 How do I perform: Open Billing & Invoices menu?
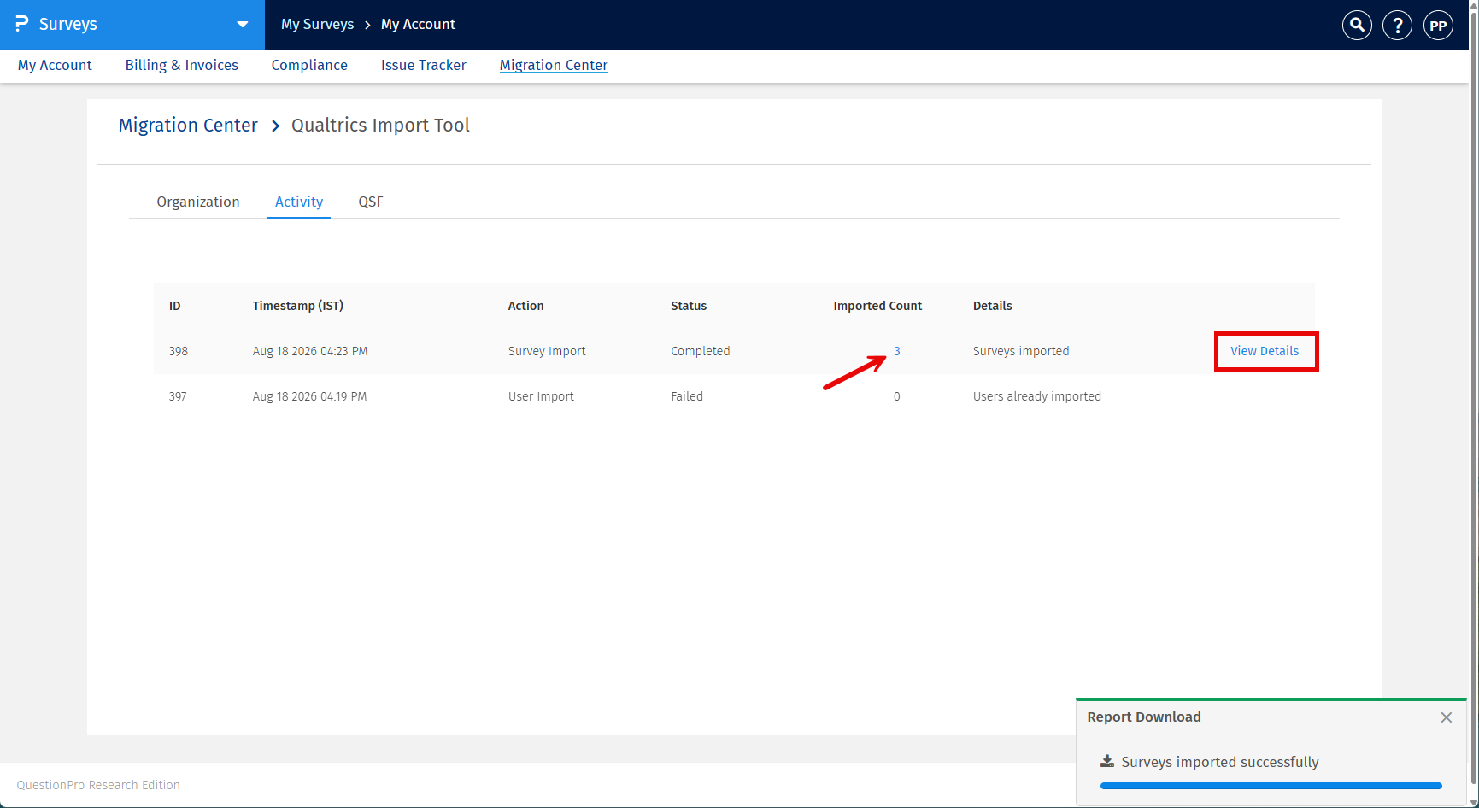[x=182, y=65]
